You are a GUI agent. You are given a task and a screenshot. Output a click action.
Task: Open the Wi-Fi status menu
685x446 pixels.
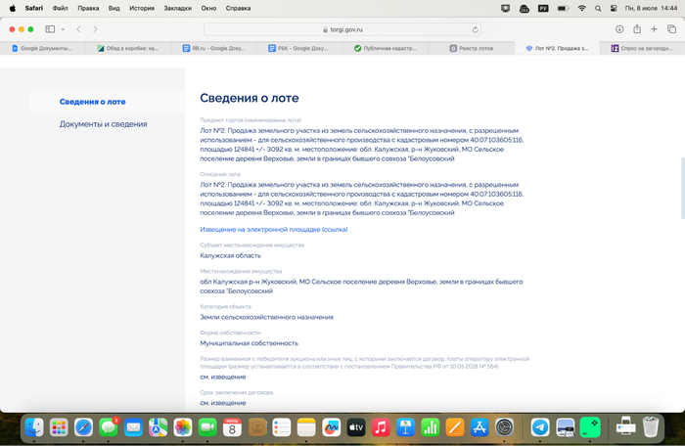coord(582,7)
